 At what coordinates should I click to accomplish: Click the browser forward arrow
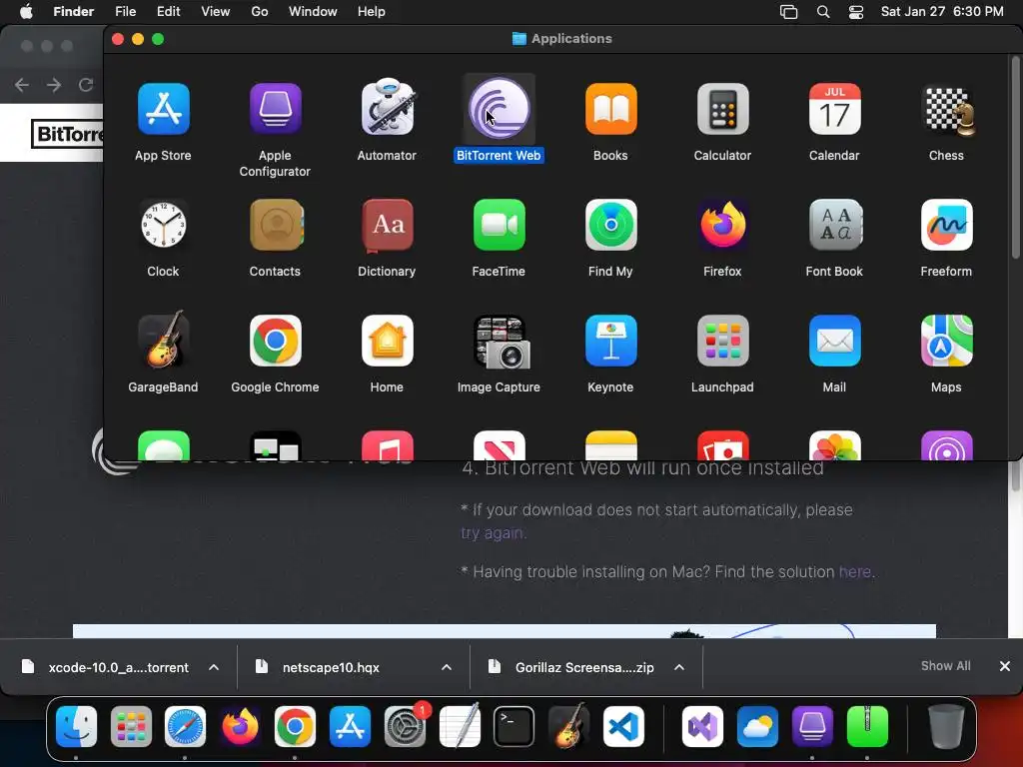pos(54,85)
